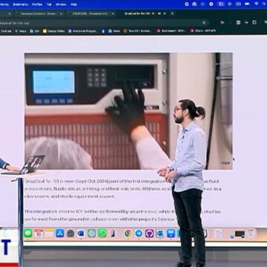Open the Facebook icon bookmark
The height and width of the screenshot is (267, 267).
click(103, 31)
